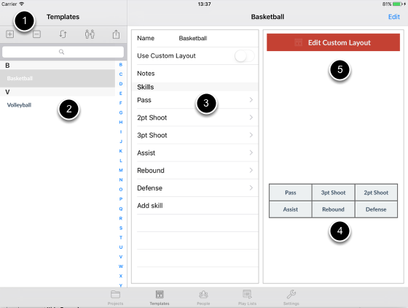Image resolution: width=408 pixels, height=308 pixels.
Task: Click the sync arrows toolbar icon
Action: point(63,34)
